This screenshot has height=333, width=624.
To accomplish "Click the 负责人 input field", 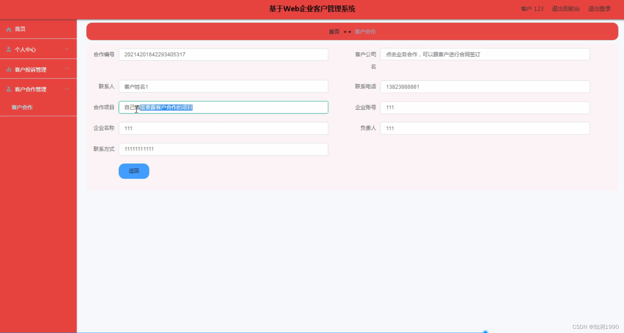I will [484, 128].
